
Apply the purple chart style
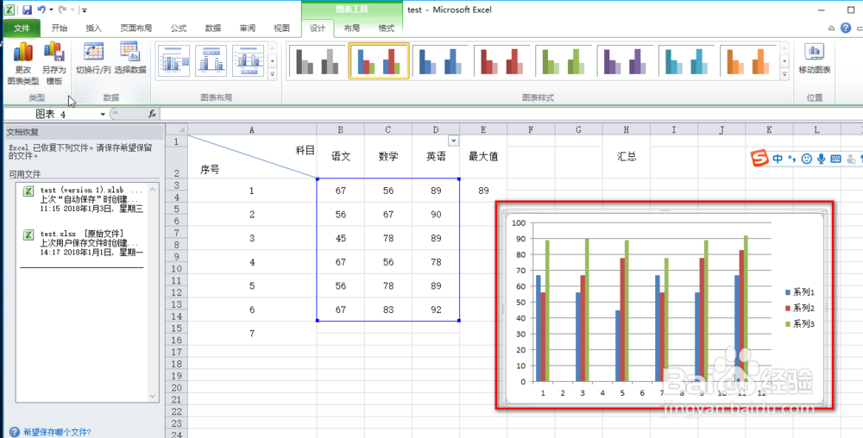[625, 61]
